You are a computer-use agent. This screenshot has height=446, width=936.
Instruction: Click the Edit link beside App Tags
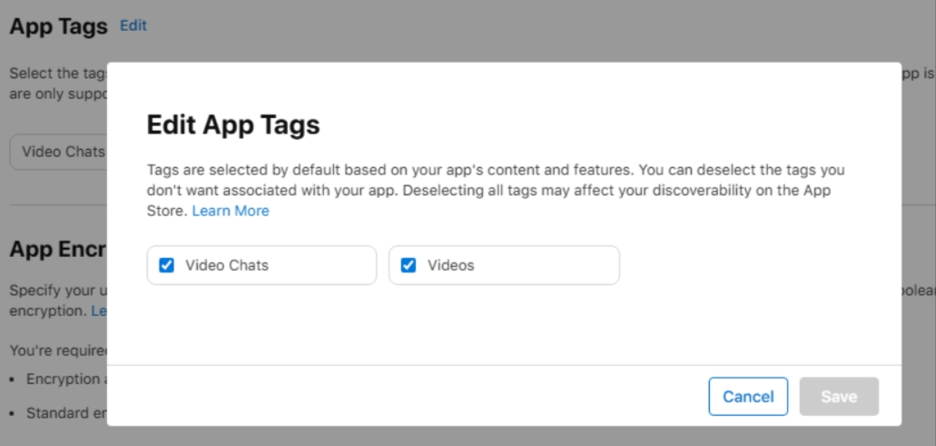point(133,25)
